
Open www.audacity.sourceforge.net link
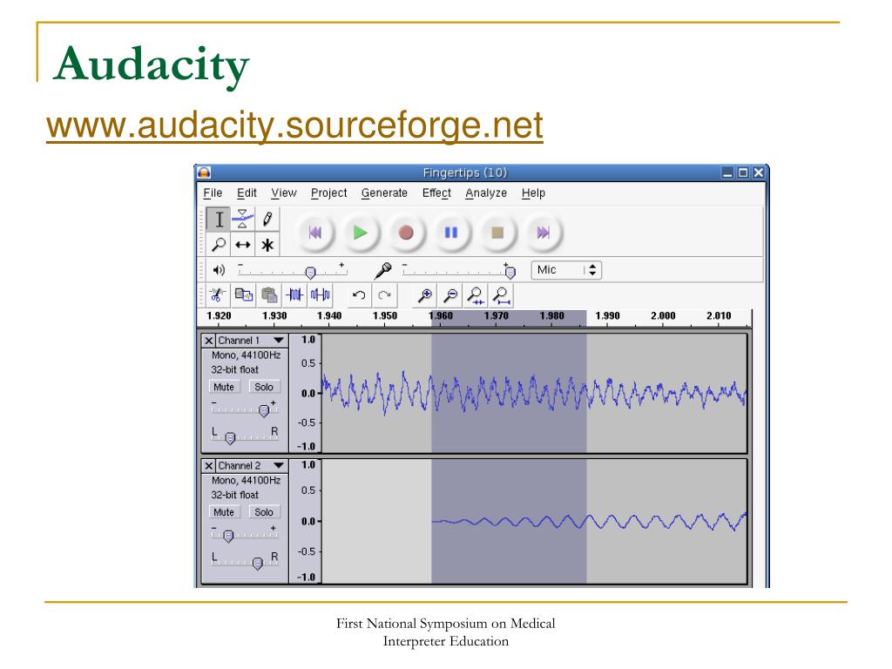point(294,125)
